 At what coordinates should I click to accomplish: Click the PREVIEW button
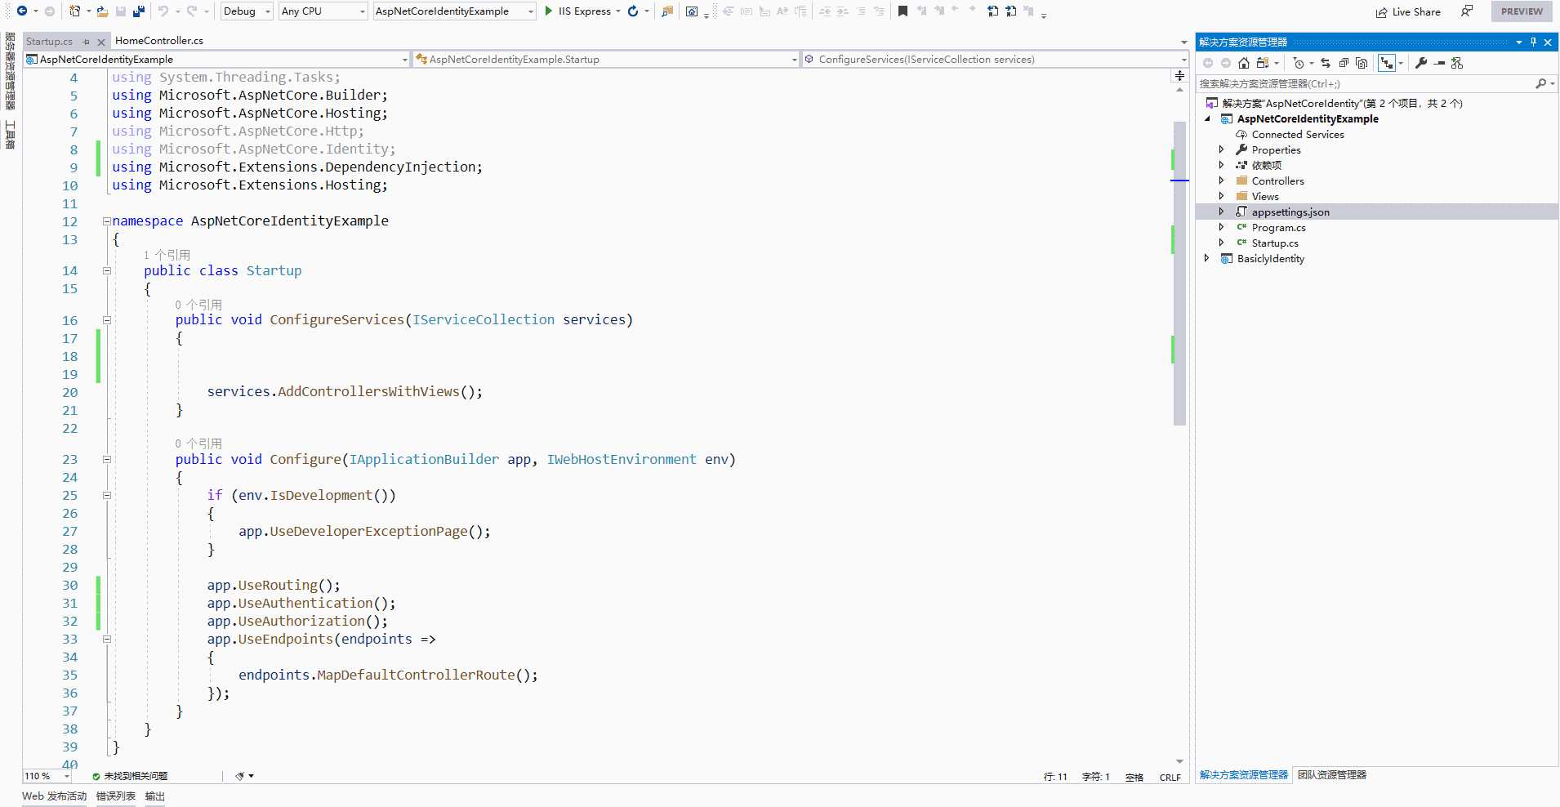click(1521, 11)
